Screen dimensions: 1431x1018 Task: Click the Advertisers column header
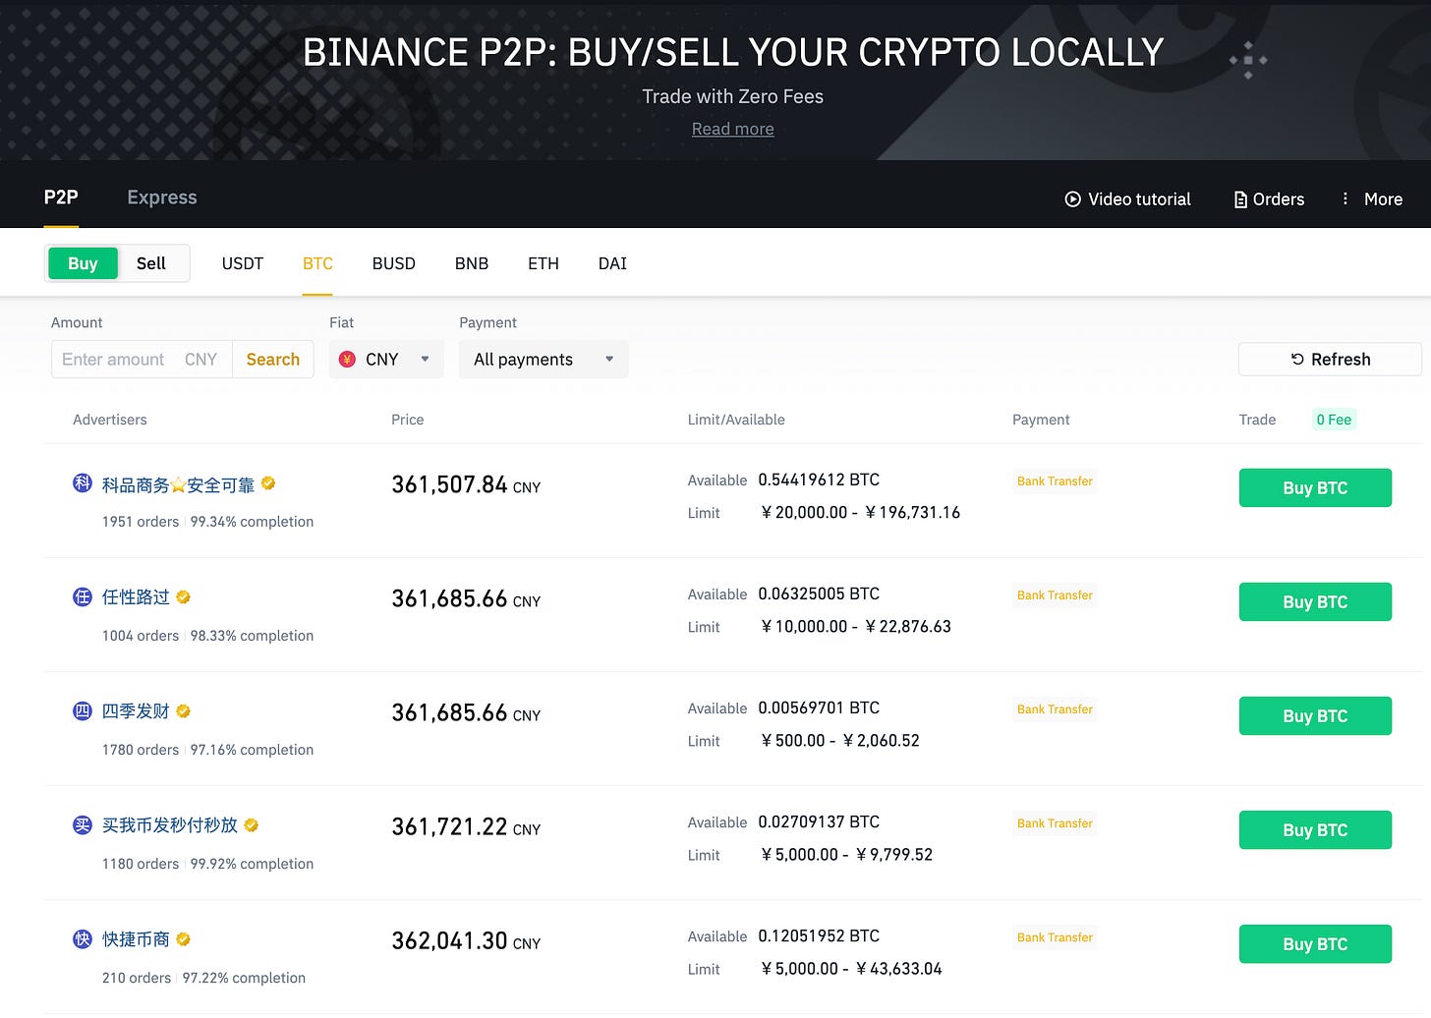click(x=110, y=420)
